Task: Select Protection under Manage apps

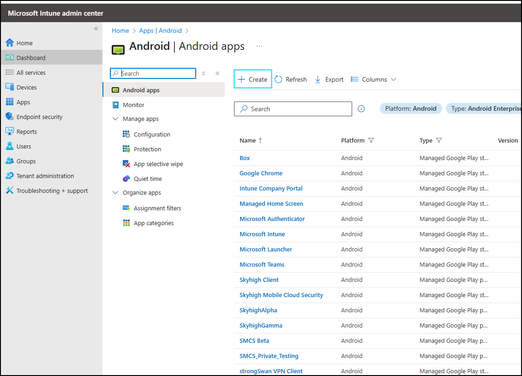Action: click(148, 149)
